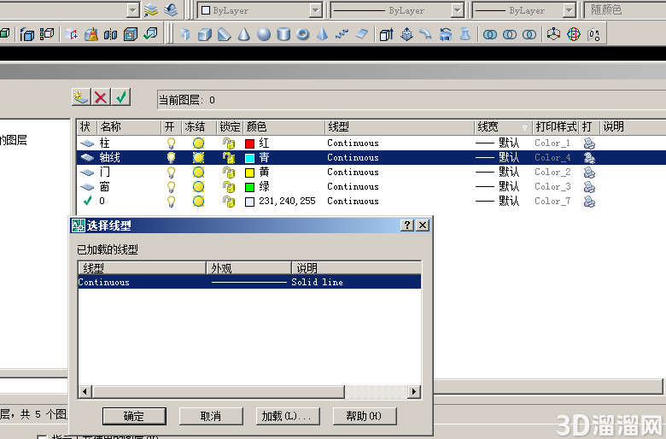Image resolution: width=666 pixels, height=439 pixels.
Task: Click the yellow color swatch of layer 门
Action: 249,173
